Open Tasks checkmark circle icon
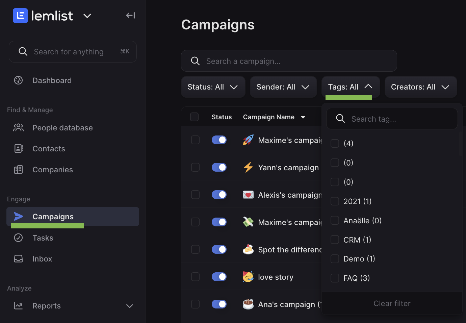 point(18,238)
